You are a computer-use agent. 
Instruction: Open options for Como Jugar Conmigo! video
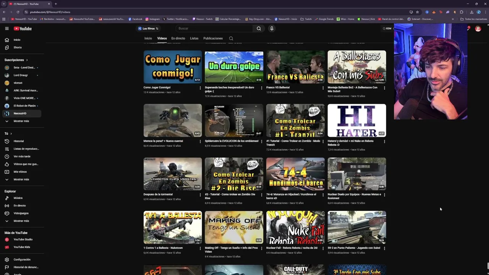coord(200,88)
